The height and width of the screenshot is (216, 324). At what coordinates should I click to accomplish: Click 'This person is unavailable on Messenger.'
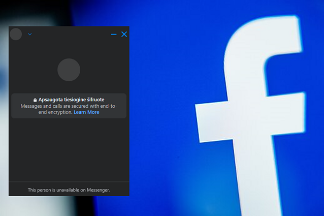69,190
